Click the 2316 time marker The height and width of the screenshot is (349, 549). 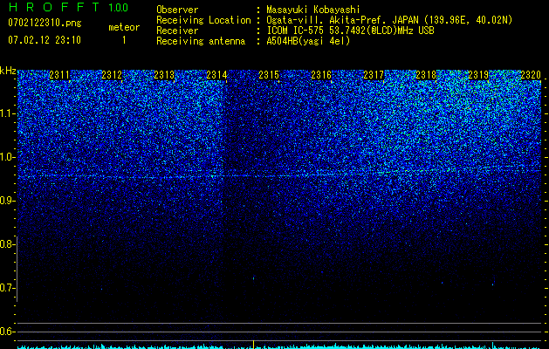321,75
